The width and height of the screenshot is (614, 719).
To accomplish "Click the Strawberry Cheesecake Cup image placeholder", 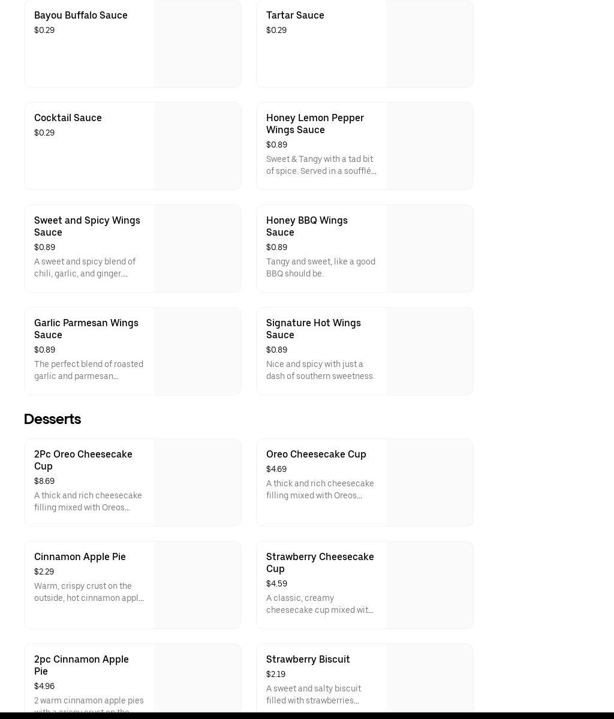I will 429,585.
